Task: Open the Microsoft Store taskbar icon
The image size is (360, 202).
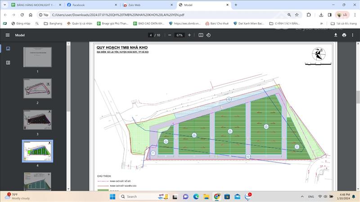Action: pyautogui.click(x=227, y=197)
